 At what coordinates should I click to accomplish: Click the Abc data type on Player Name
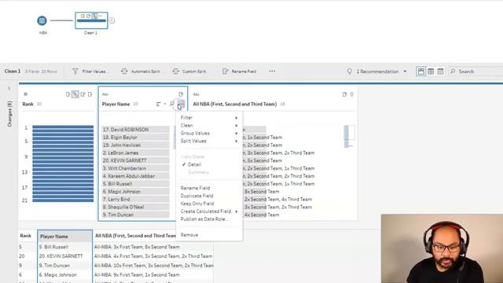tap(105, 94)
